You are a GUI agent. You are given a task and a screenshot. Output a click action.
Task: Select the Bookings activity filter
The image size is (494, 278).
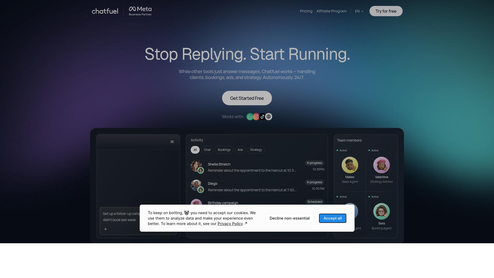(x=224, y=150)
